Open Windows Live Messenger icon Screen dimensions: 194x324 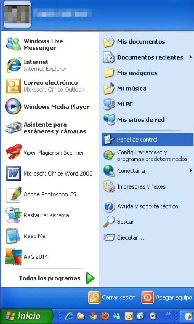tap(13, 44)
